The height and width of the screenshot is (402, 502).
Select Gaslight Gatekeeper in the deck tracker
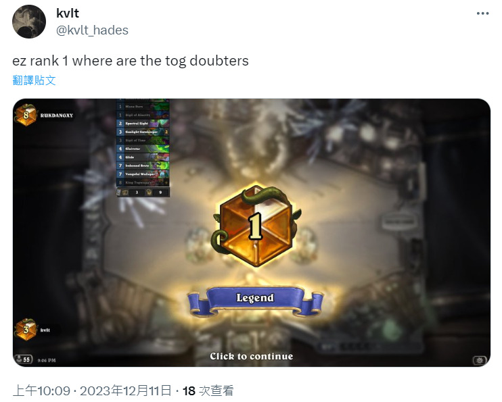pos(143,132)
